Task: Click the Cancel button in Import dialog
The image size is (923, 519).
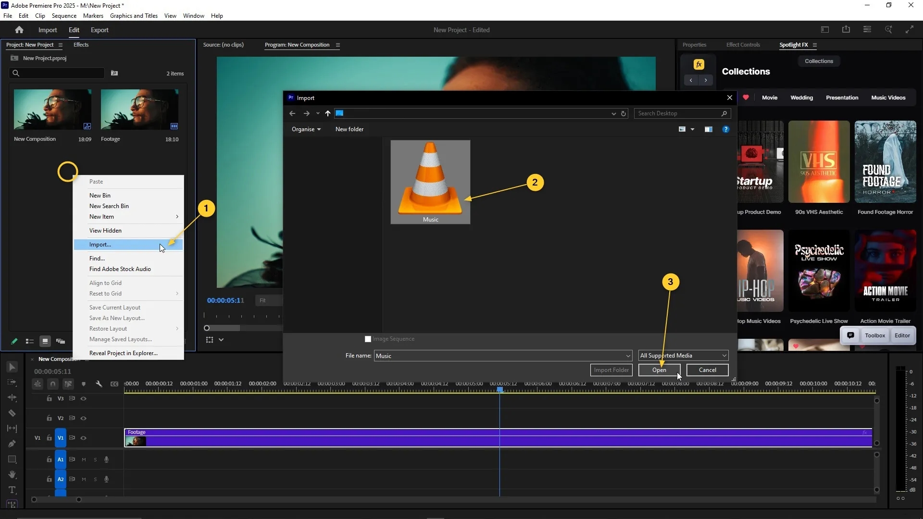Action: (707, 370)
